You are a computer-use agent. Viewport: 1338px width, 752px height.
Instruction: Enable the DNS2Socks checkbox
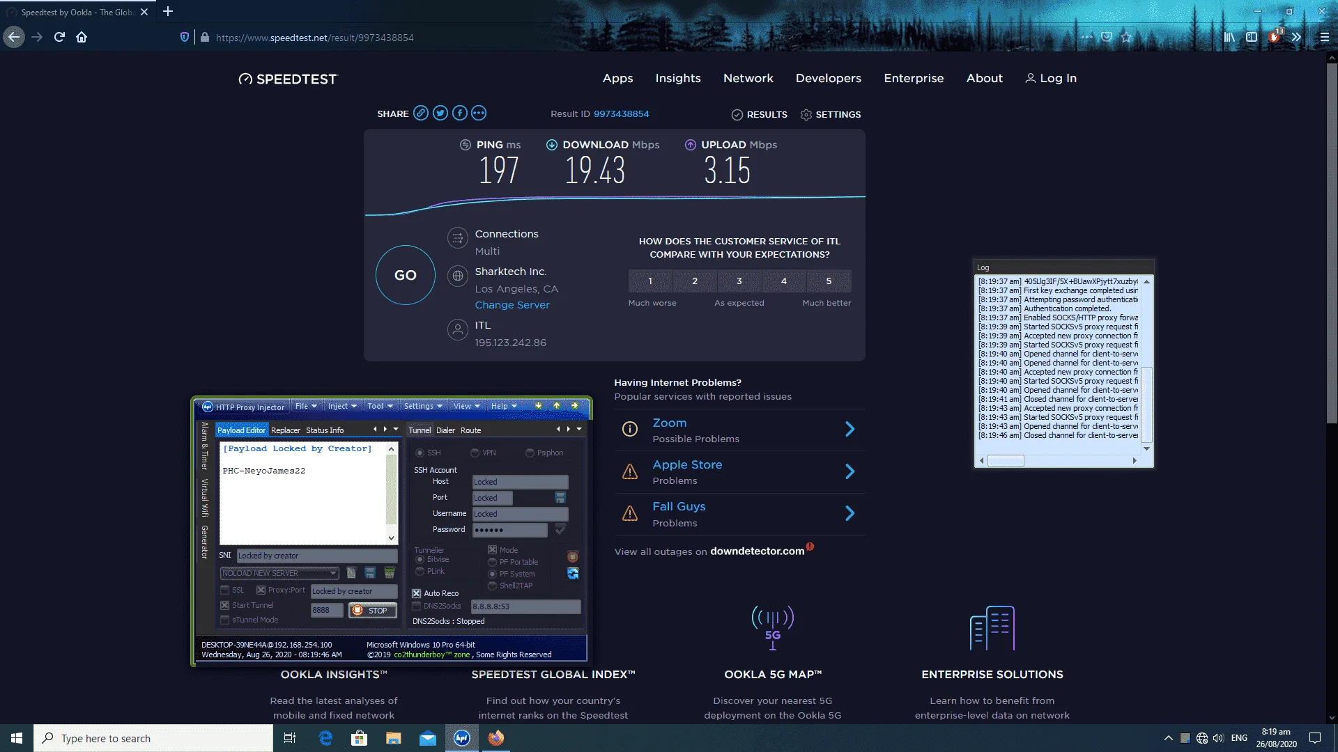coord(416,606)
